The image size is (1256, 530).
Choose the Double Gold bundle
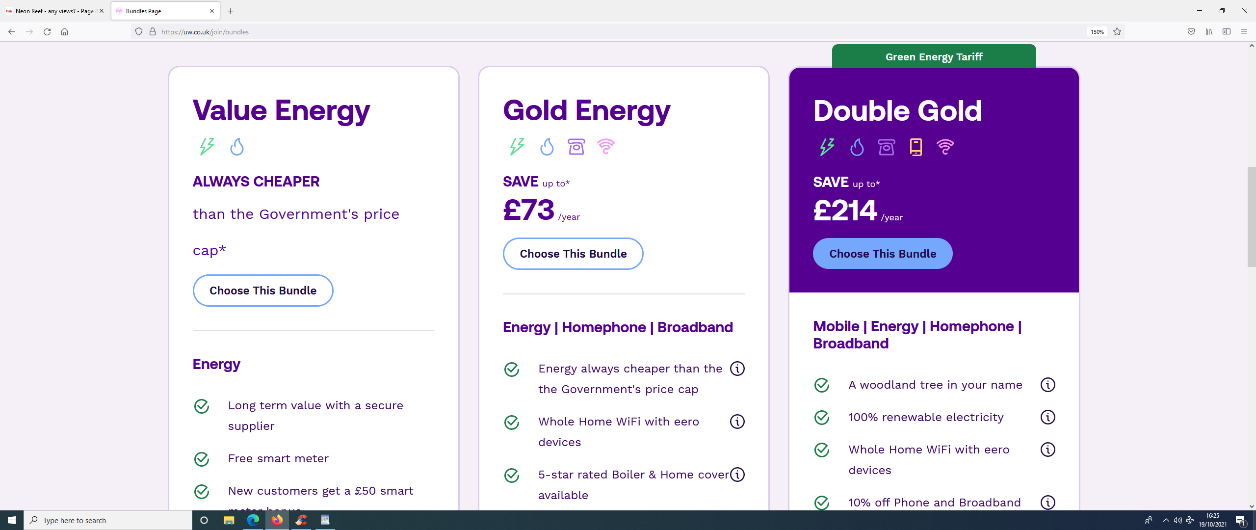click(883, 254)
